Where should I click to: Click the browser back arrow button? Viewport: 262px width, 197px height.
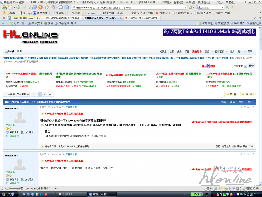tap(18, 7)
